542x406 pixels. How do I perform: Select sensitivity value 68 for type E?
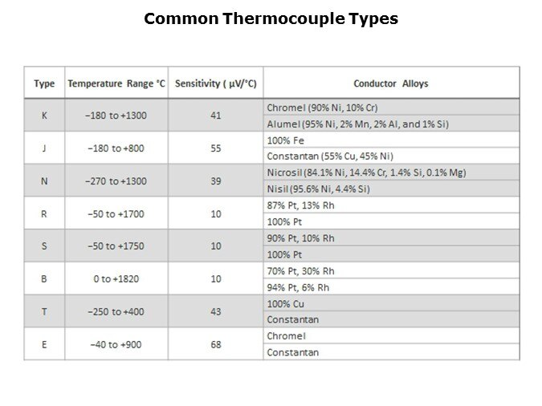click(x=215, y=344)
